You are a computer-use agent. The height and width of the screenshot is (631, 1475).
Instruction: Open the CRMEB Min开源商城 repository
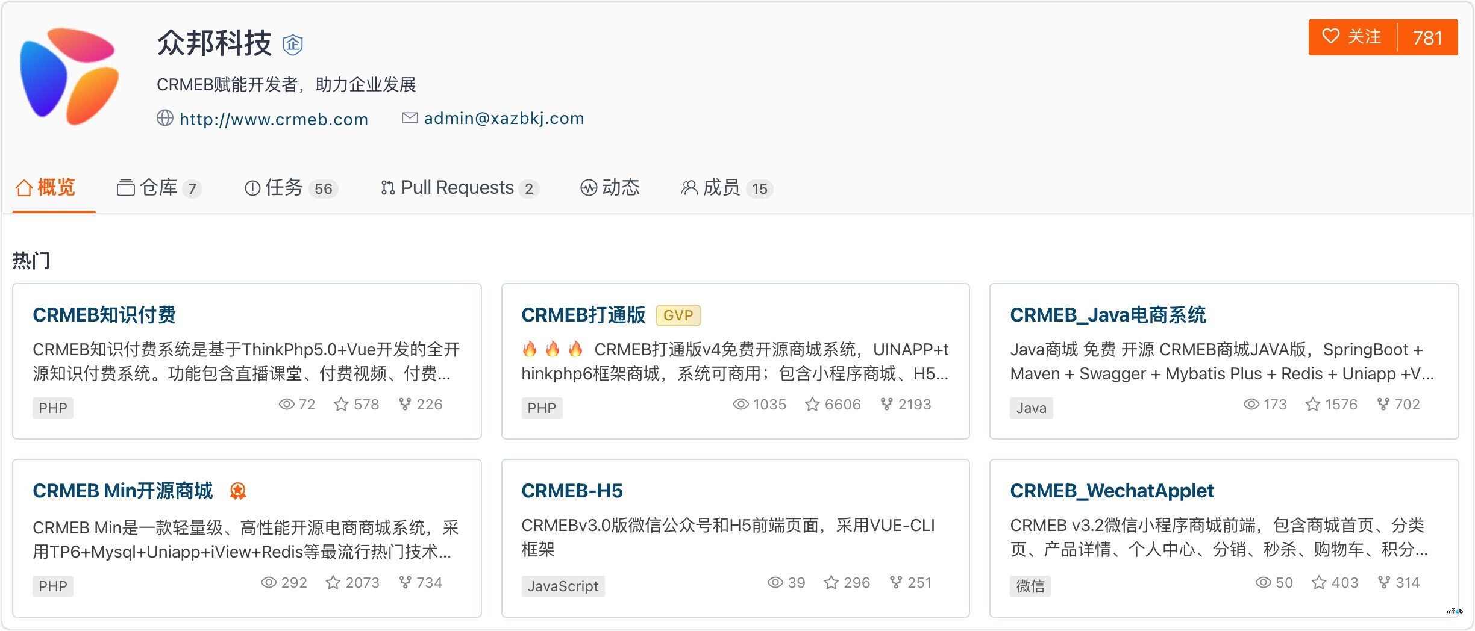click(123, 491)
